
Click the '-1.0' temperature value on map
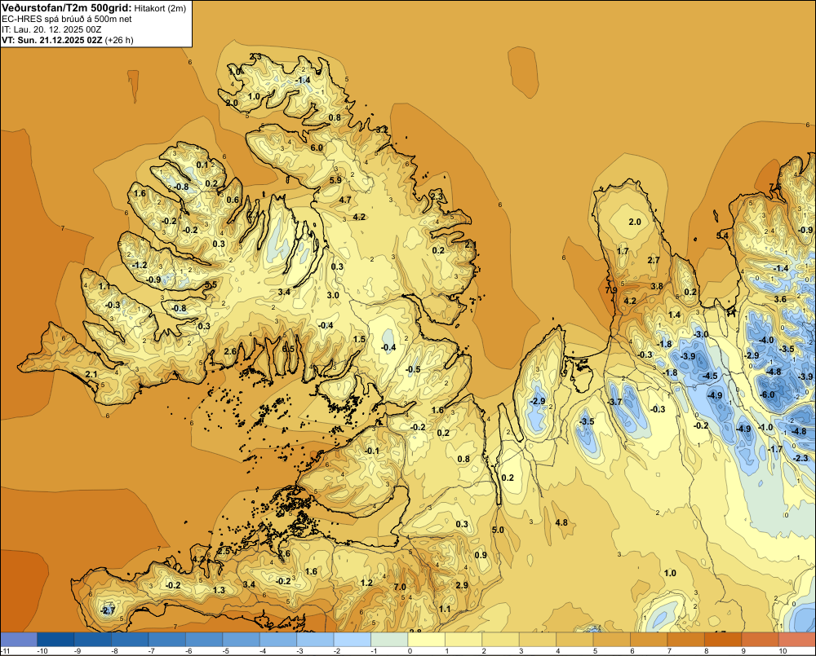tap(765, 427)
